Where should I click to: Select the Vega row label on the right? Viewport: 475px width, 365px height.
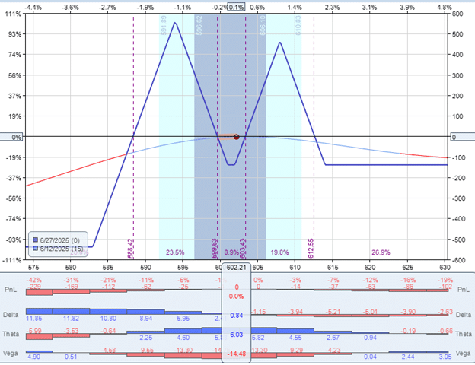tap(462, 354)
